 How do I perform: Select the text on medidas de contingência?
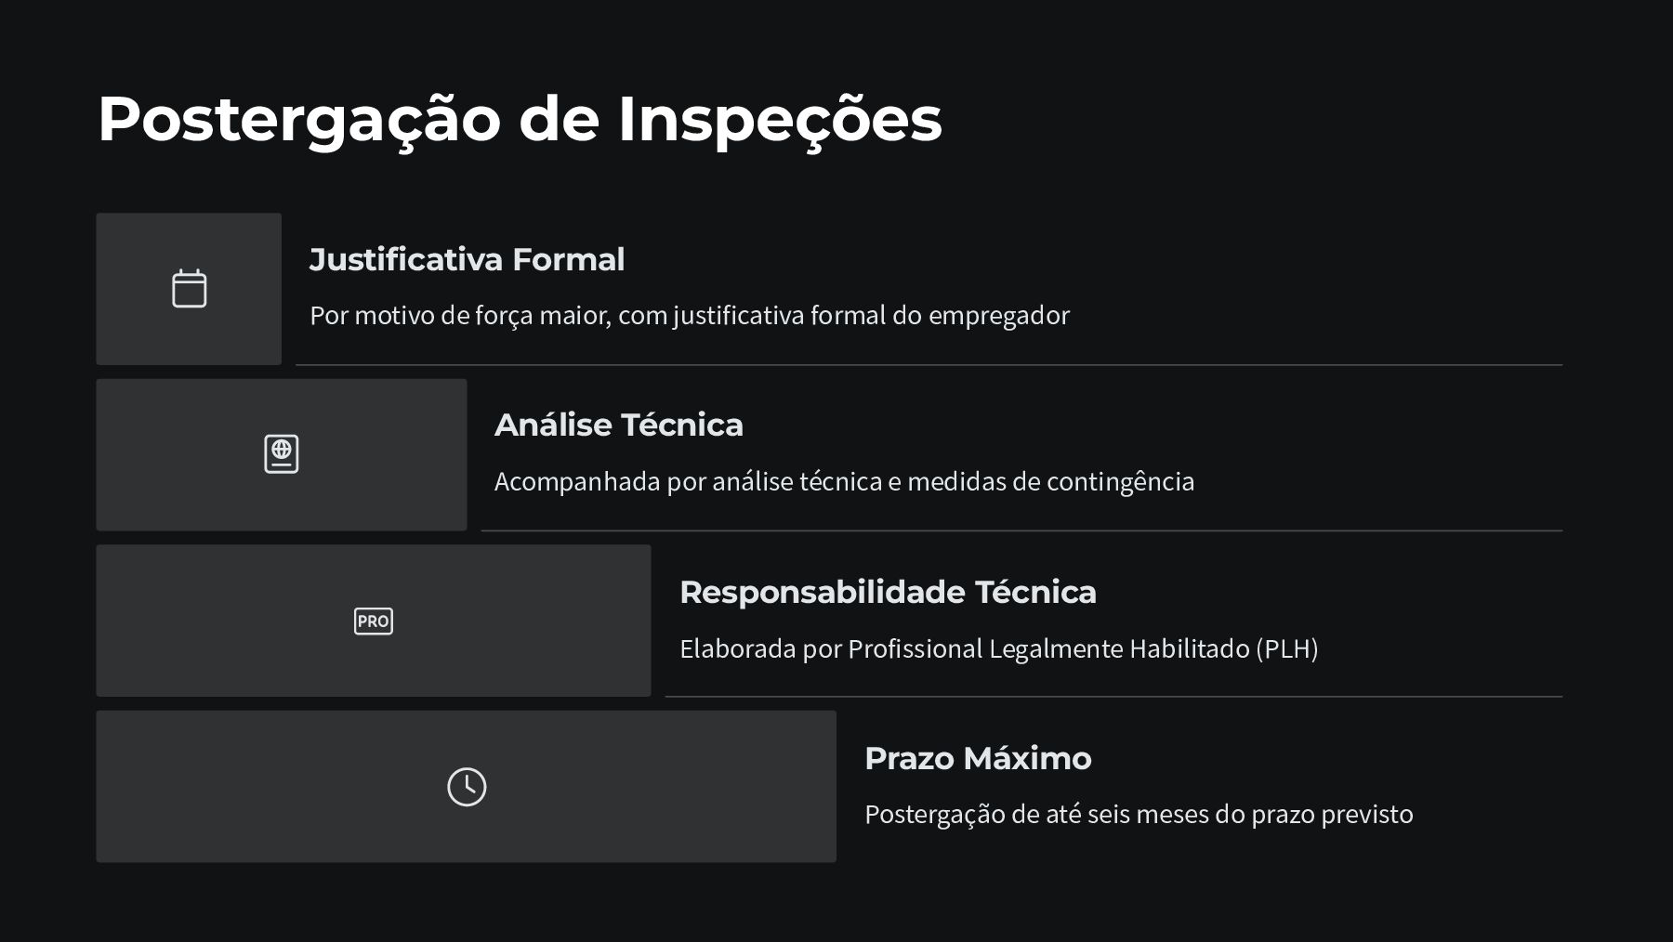coord(844,481)
